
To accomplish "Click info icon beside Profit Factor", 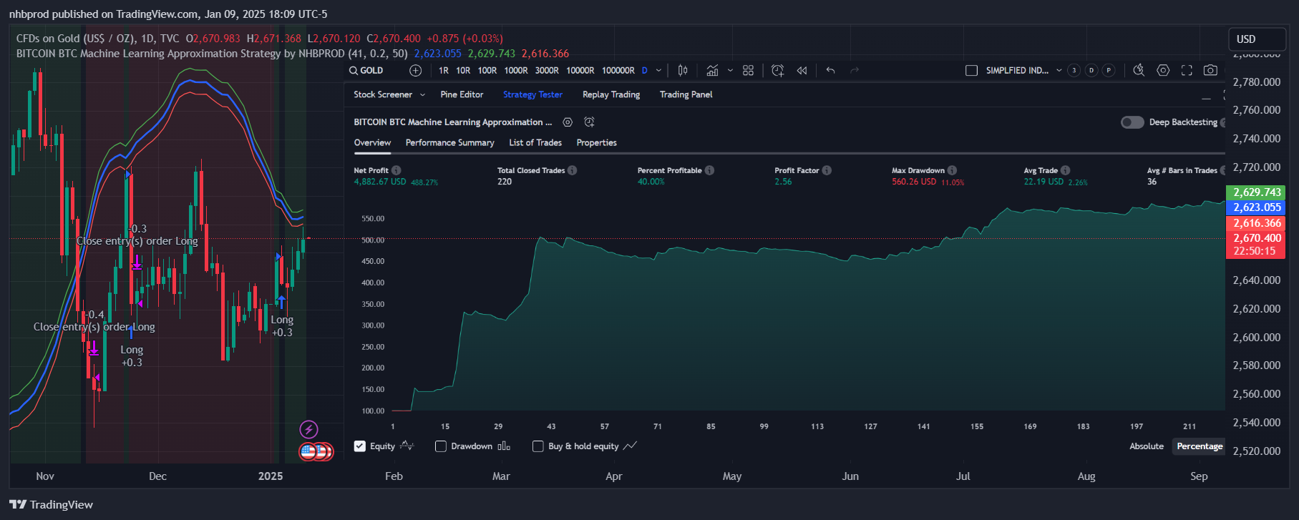I will pos(827,170).
